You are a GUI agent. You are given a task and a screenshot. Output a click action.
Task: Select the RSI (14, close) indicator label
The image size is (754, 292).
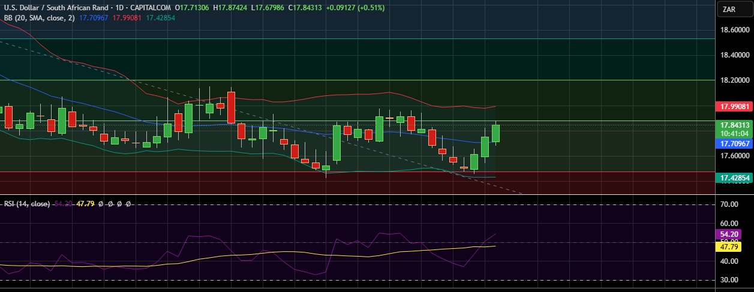pyautogui.click(x=27, y=204)
